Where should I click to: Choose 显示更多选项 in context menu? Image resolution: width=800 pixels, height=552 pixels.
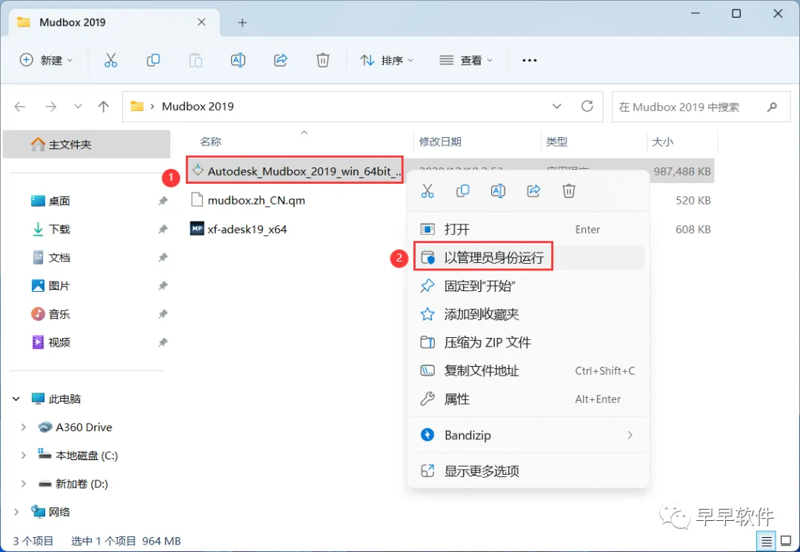pyautogui.click(x=528, y=470)
